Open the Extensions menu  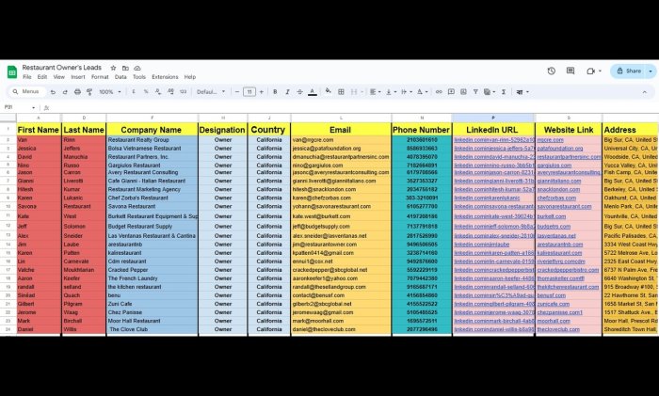click(165, 77)
